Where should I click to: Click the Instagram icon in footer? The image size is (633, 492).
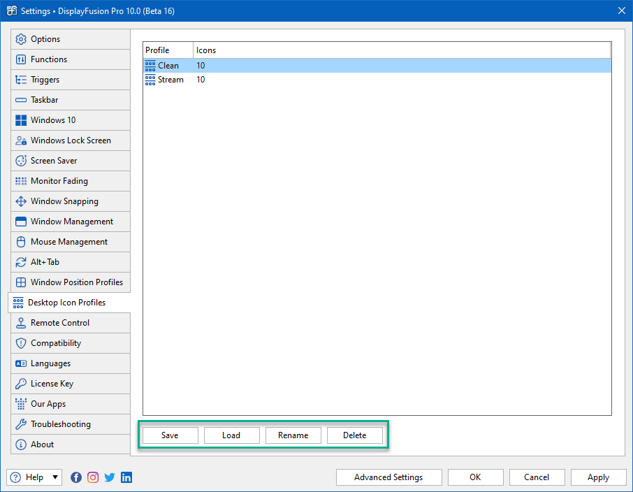(93, 477)
